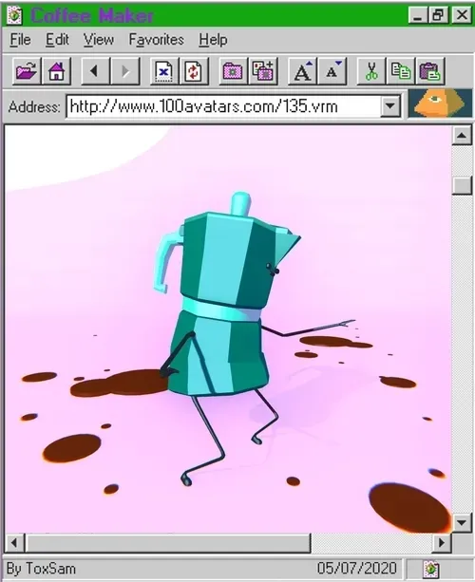Click the paste clipboard icon
The width and height of the screenshot is (475, 582).
point(430,71)
